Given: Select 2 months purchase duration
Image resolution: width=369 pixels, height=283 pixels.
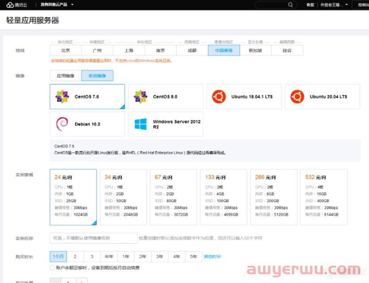Looking at the screenshot, I should [x=75, y=256].
